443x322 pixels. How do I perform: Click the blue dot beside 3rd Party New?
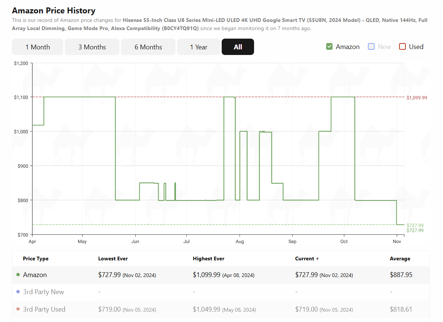tap(18, 292)
